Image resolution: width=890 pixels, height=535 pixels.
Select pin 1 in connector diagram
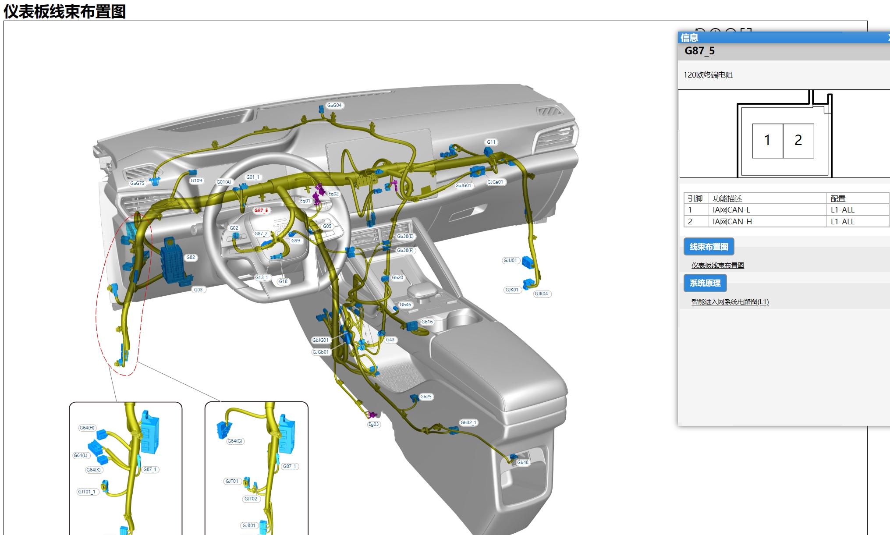(767, 141)
